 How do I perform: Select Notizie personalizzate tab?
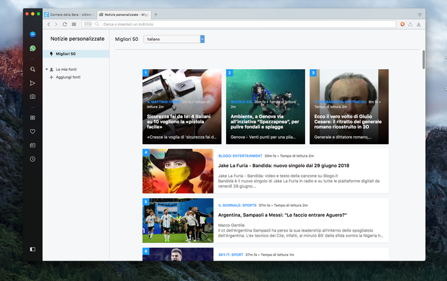124,14
